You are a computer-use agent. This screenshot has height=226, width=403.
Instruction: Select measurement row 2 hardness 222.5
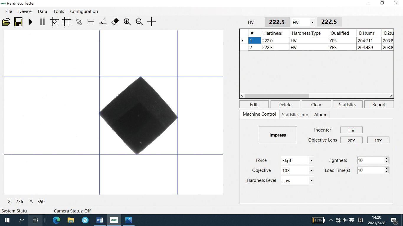pyautogui.click(x=275, y=48)
